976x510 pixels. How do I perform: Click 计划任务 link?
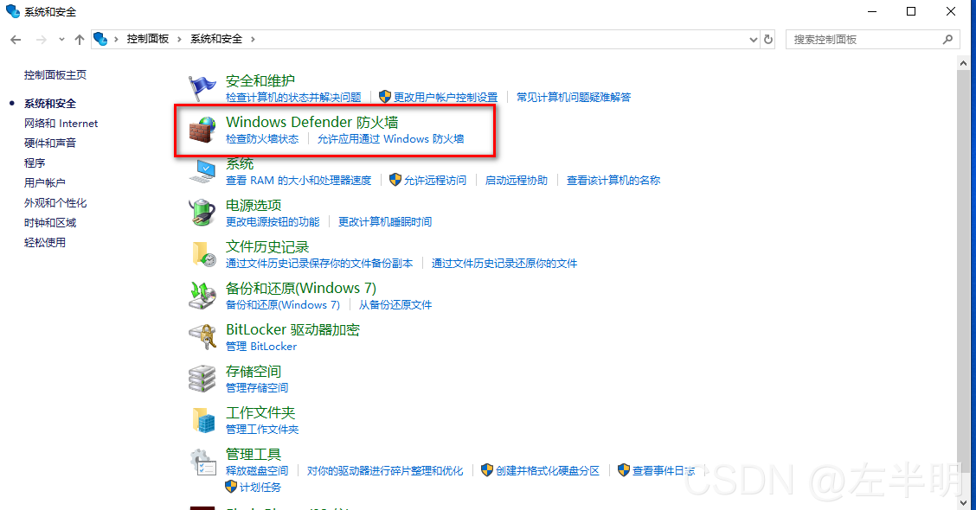tap(260, 487)
